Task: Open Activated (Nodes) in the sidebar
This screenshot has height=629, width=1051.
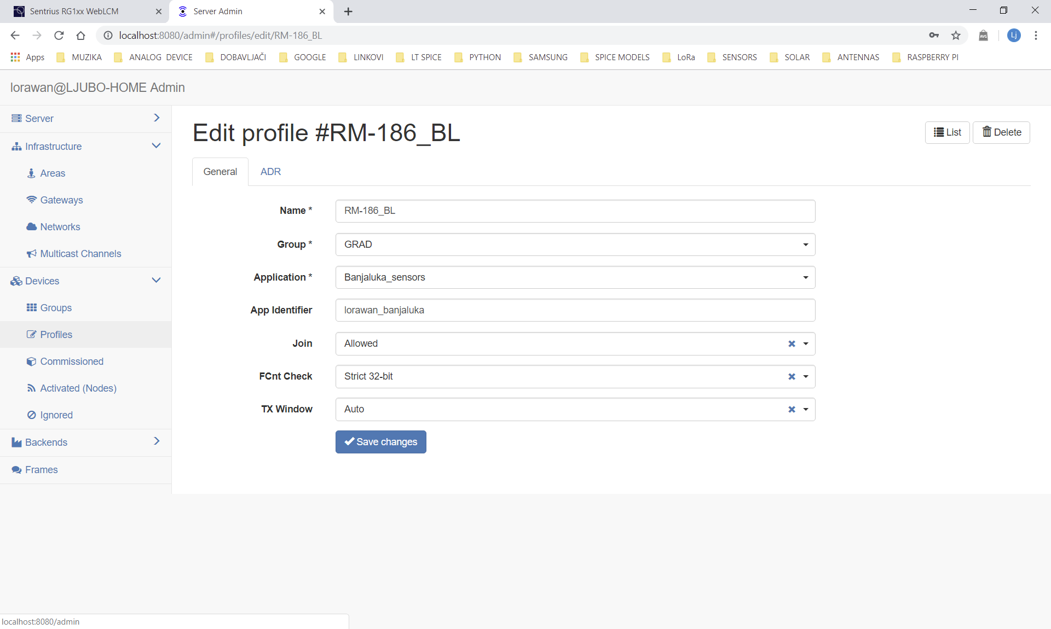Action: [78, 388]
